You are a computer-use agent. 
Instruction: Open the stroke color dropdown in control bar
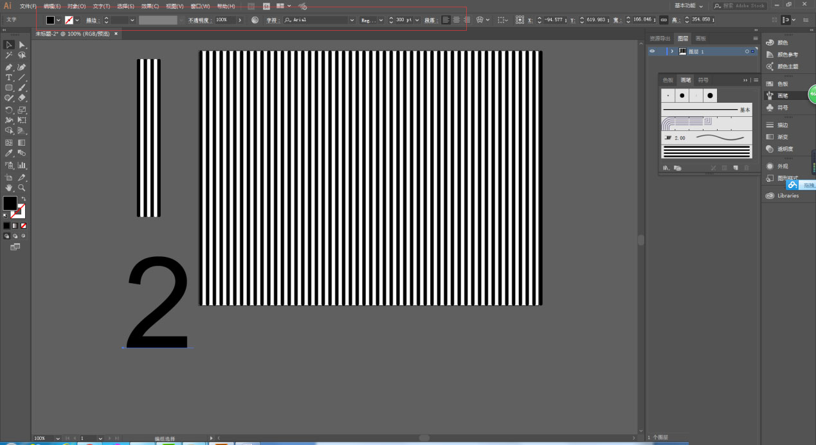[78, 20]
